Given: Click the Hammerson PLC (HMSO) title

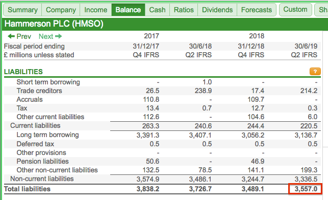Looking at the screenshot, I should (54, 24).
